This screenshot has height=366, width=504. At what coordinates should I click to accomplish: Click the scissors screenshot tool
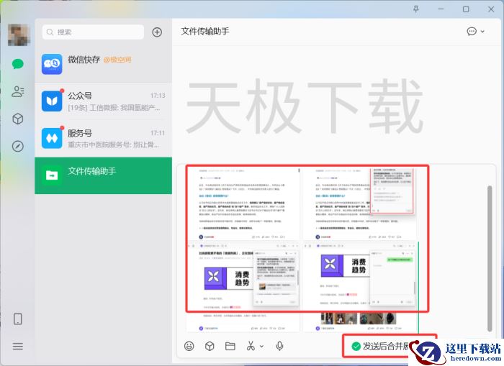(251, 346)
